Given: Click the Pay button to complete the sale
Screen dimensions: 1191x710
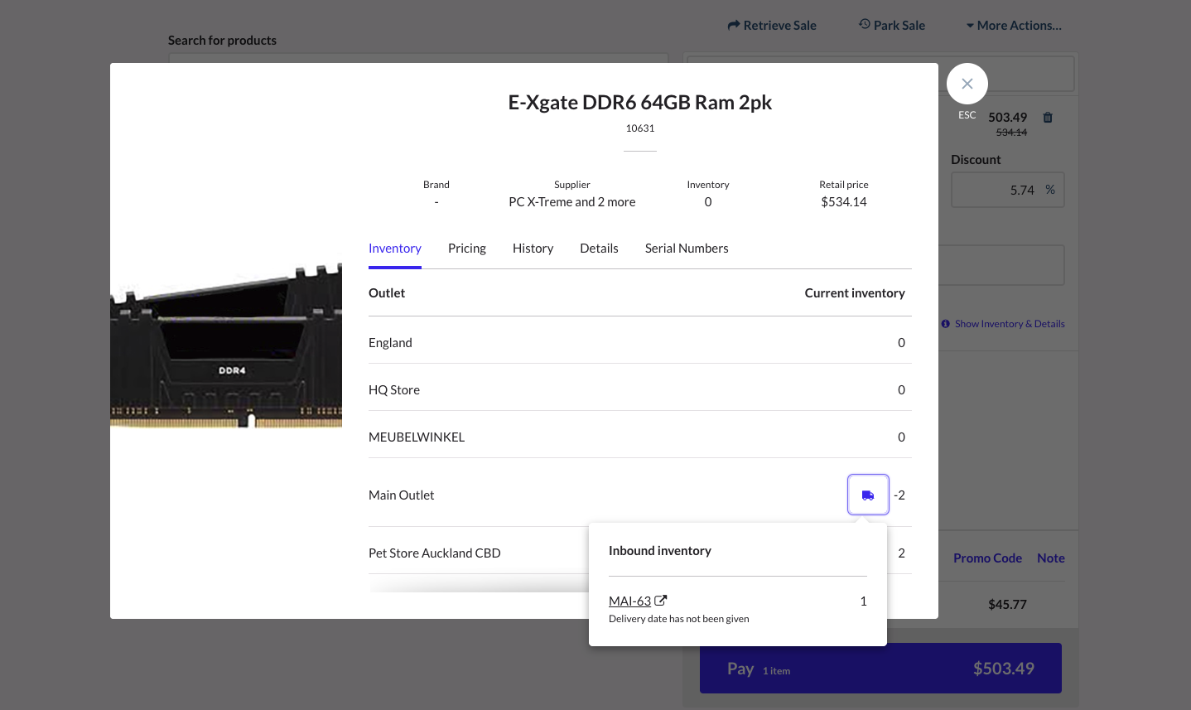Looking at the screenshot, I should [x=880, y=668].
